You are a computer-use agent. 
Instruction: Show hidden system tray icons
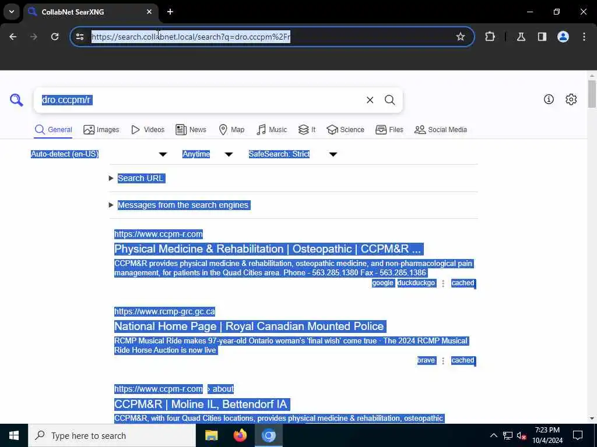[493, 435]
